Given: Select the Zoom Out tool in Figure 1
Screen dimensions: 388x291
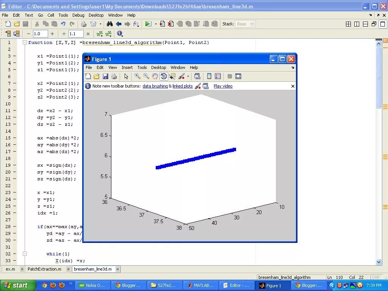Looking at the screenshot, I should (146, 76).
